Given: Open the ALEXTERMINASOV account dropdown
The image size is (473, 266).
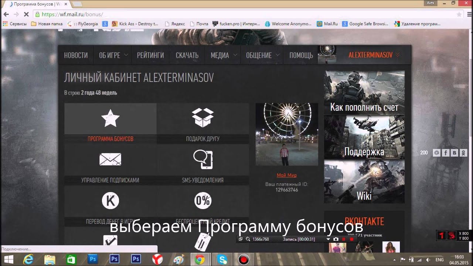Looking at the screenshot, I should (x=374, y=55).
